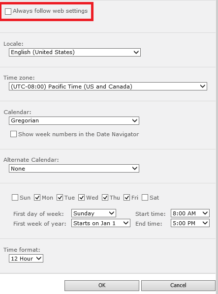The image size is (218, 294).
Task: Uncheck the Tue workday checkbox
Action: click(x=60, y=198)
